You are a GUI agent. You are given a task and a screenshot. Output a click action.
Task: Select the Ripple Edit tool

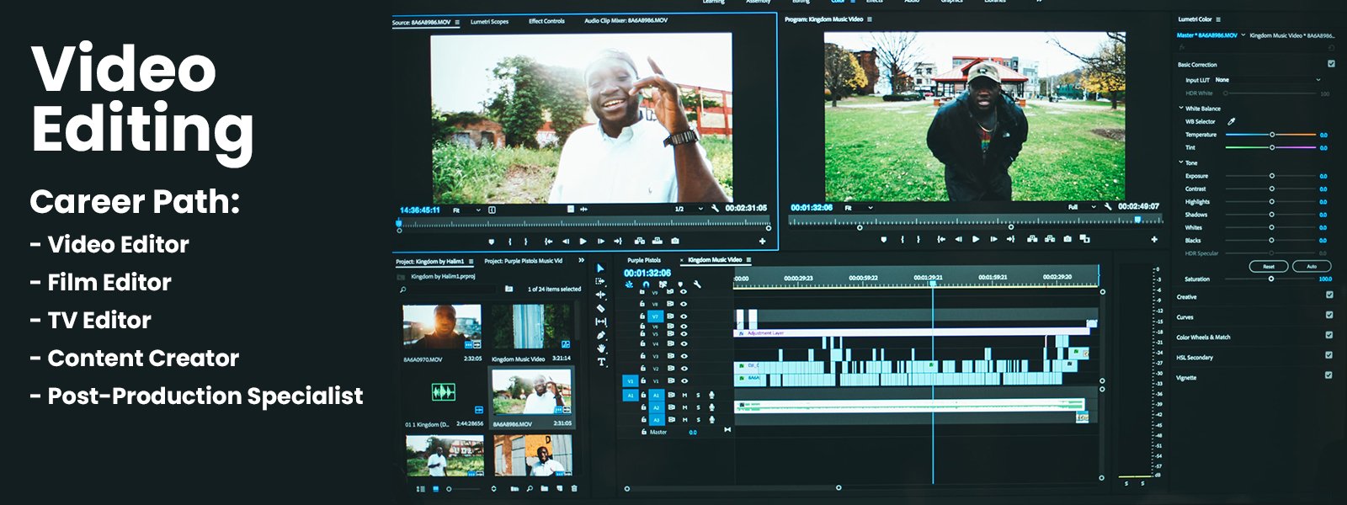point(601,295)
